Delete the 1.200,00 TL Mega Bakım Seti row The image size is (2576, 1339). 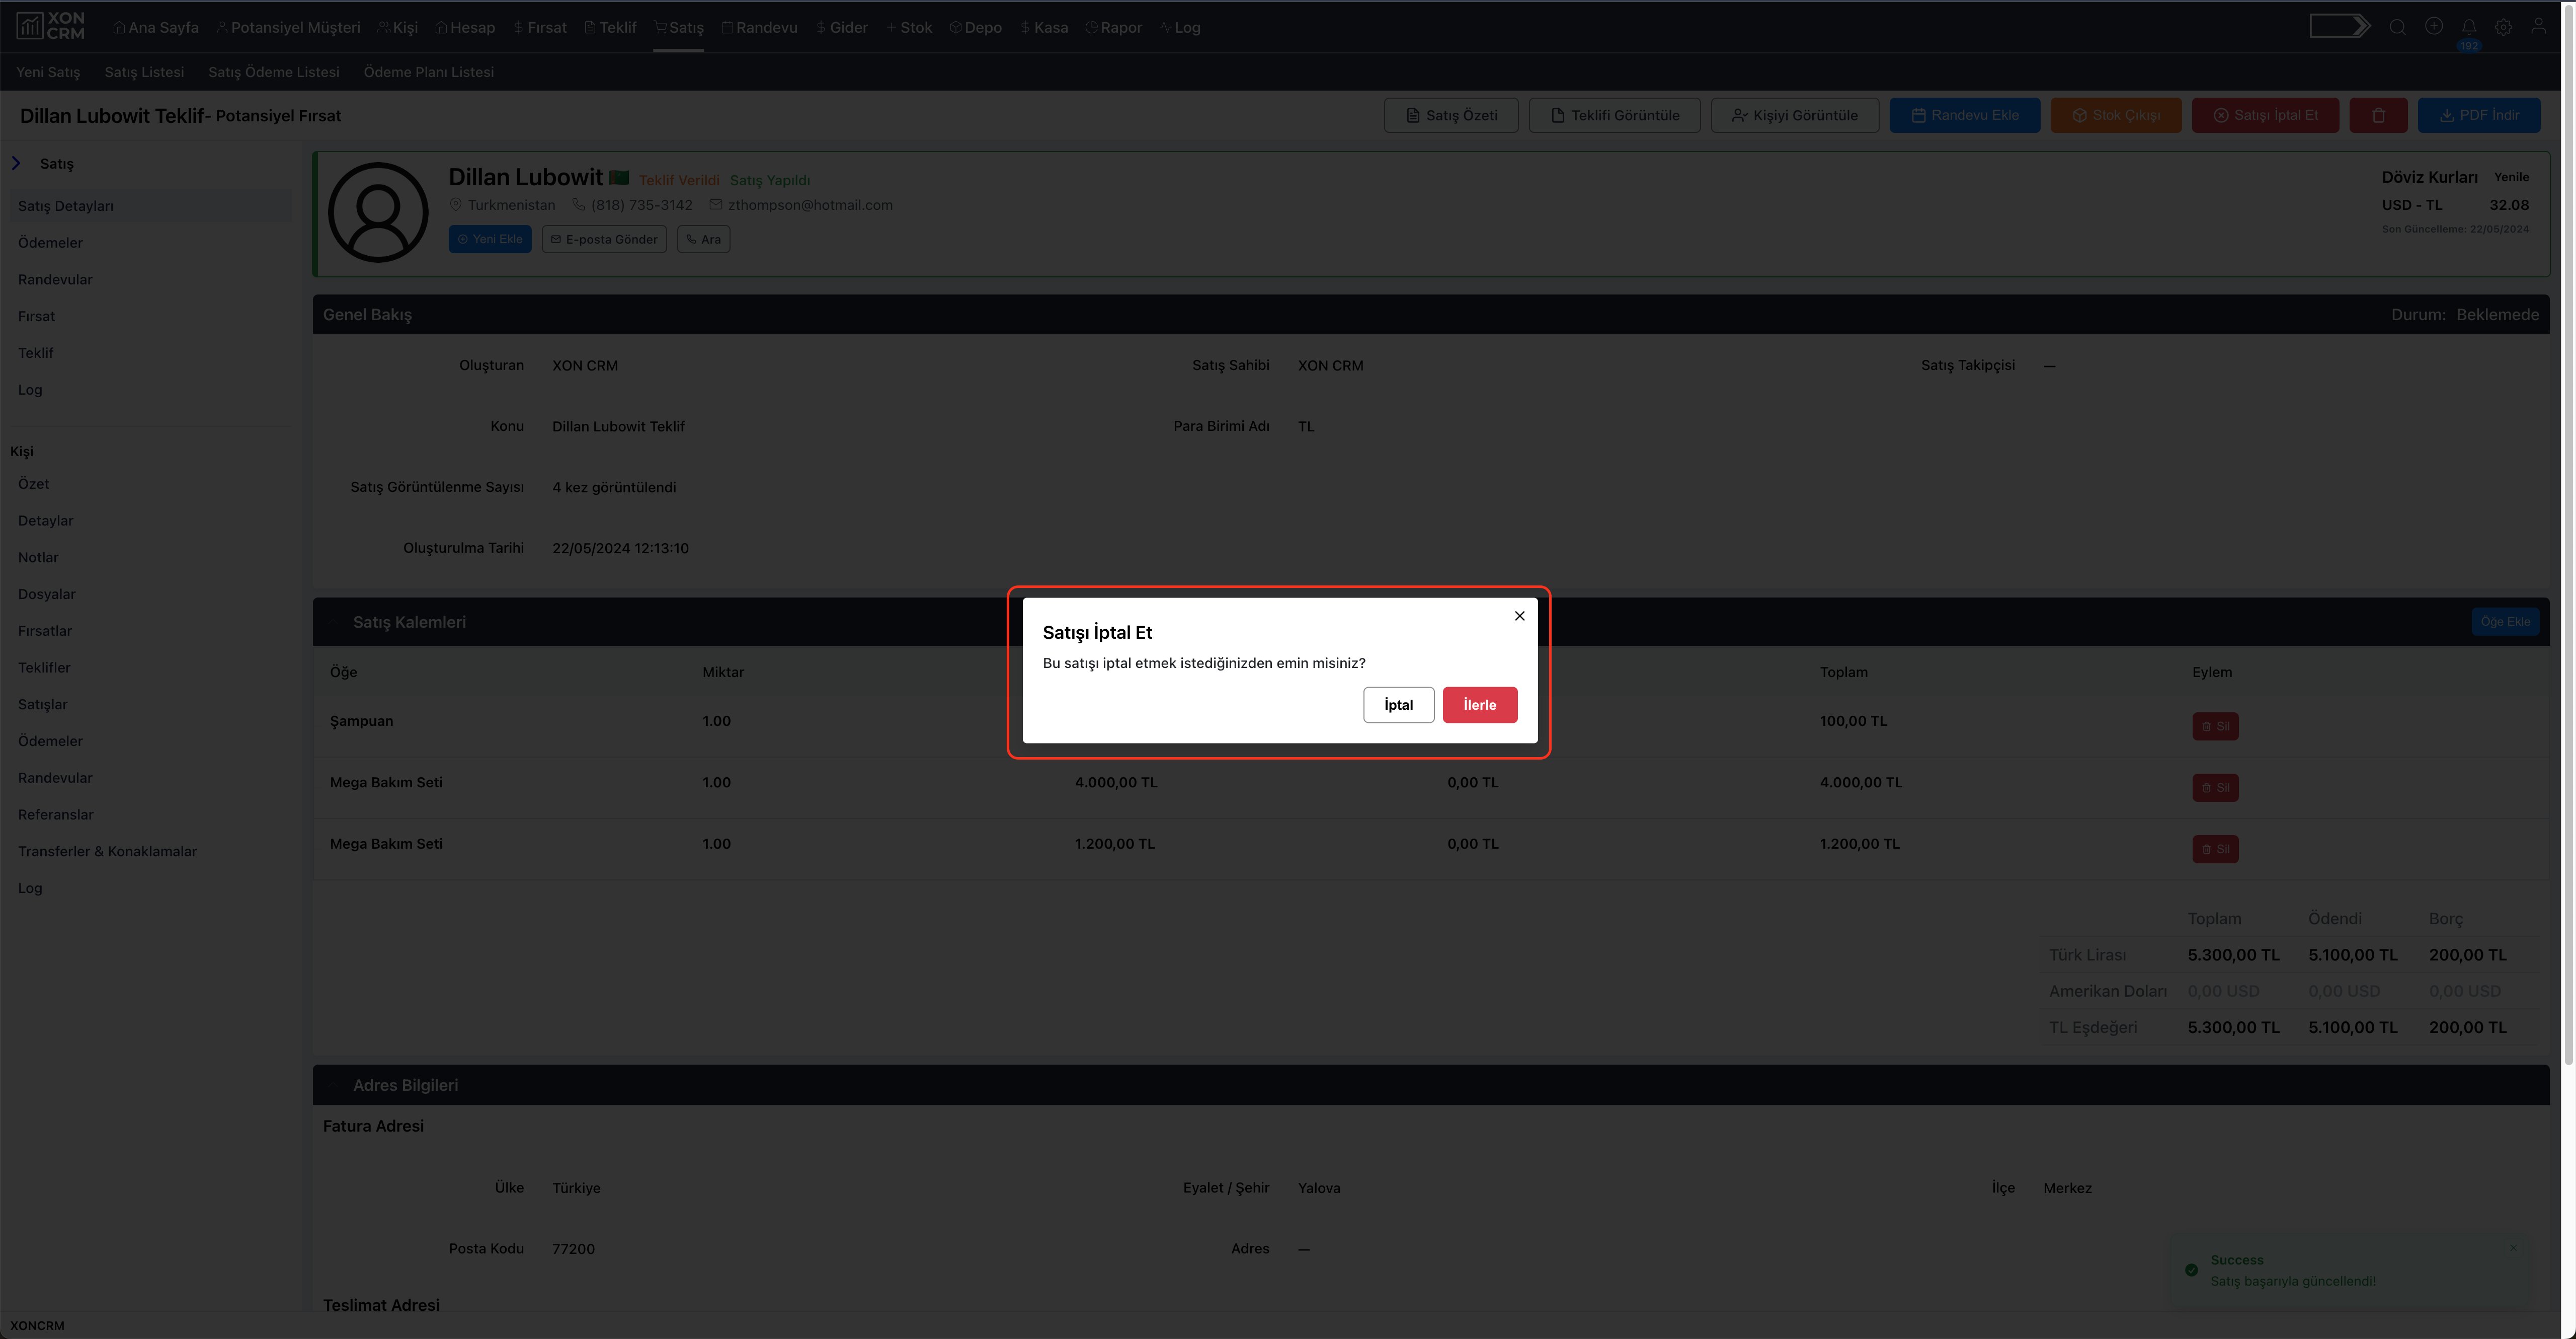pyautogui.click(x=2215, y=849)
